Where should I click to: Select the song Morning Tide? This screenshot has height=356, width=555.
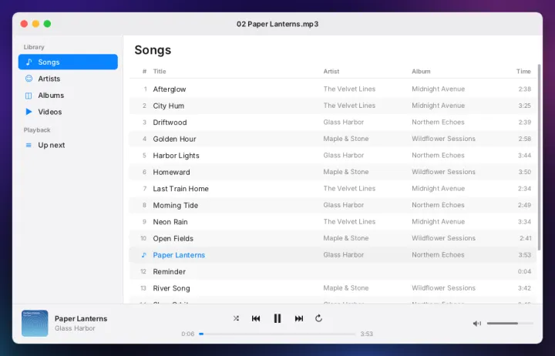pos(333,206)
